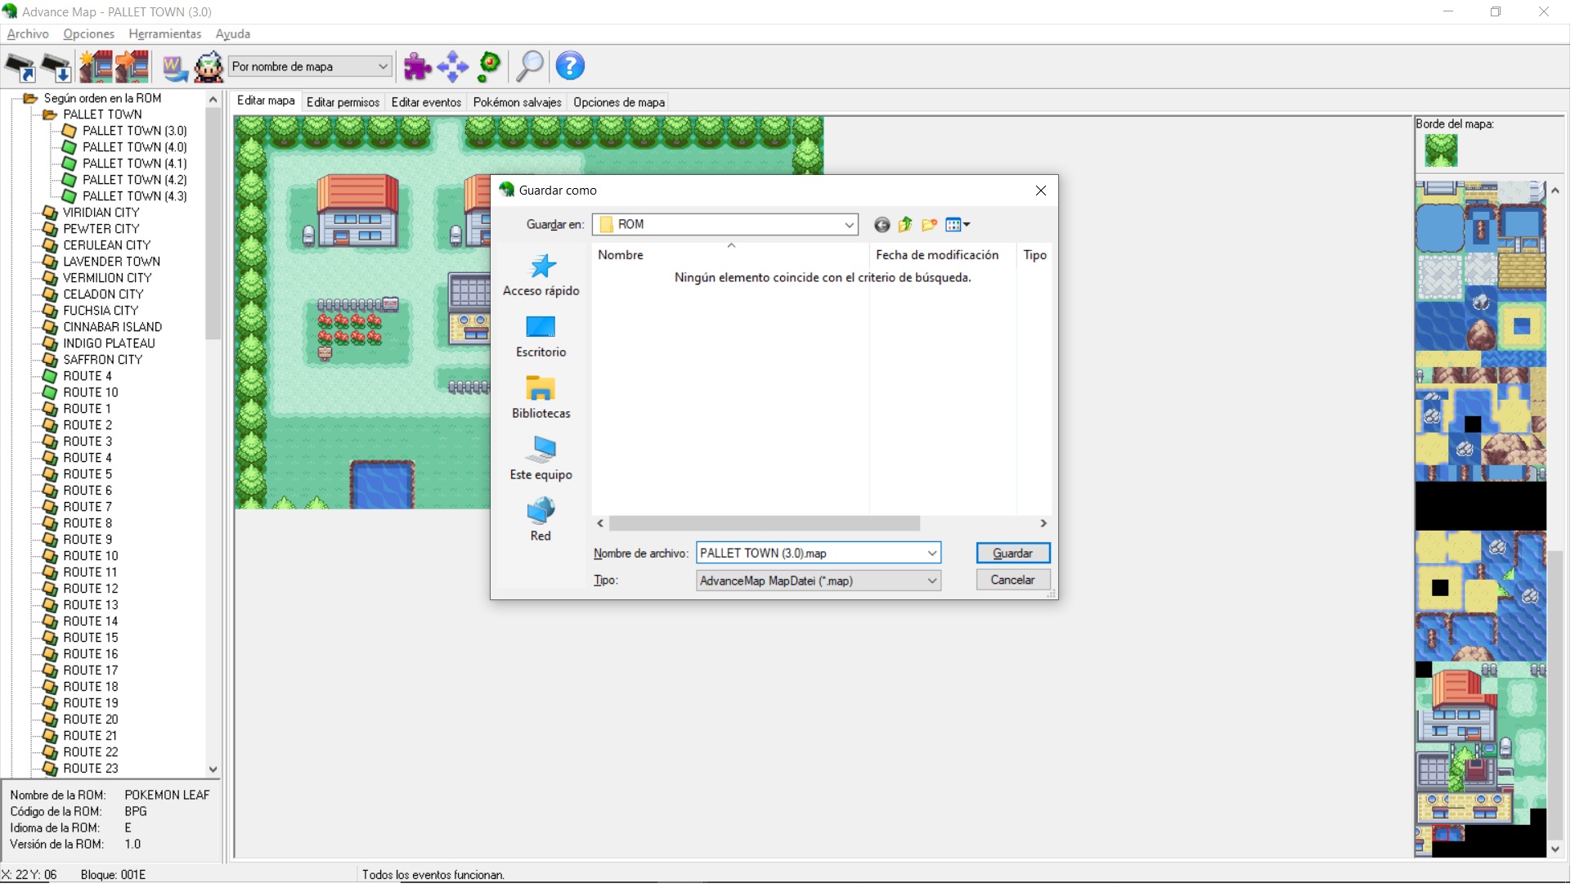This screenshot has height=888, width=1575.
Task: Expand the 'Guardar en' ROM folder dropdown
Action: [x=849, y=225]
